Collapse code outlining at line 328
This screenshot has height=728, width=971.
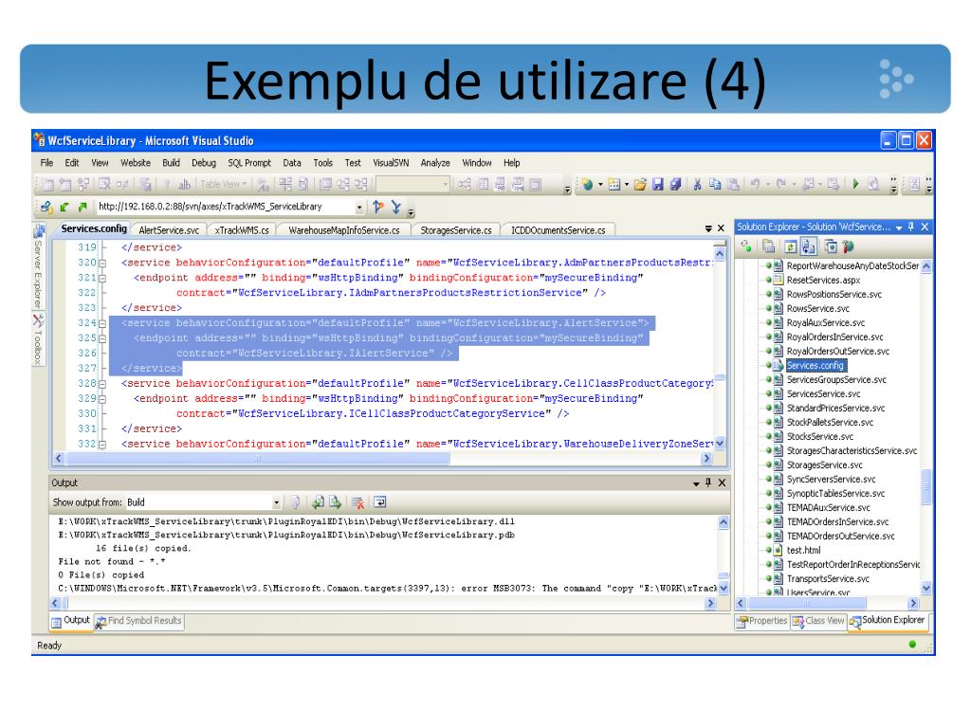[x=102, y=384]
